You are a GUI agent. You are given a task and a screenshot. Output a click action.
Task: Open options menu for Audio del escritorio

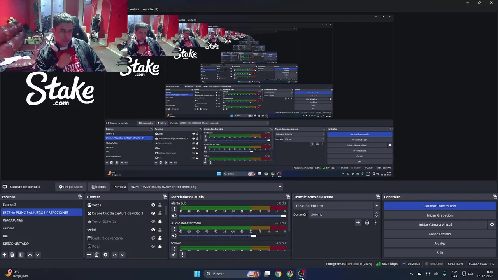tap(174, 229)
